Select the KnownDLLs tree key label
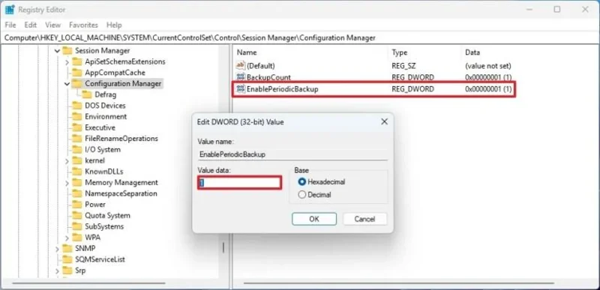Image resolution: width=600 pixels, height=290 pixels. (104, 172)
